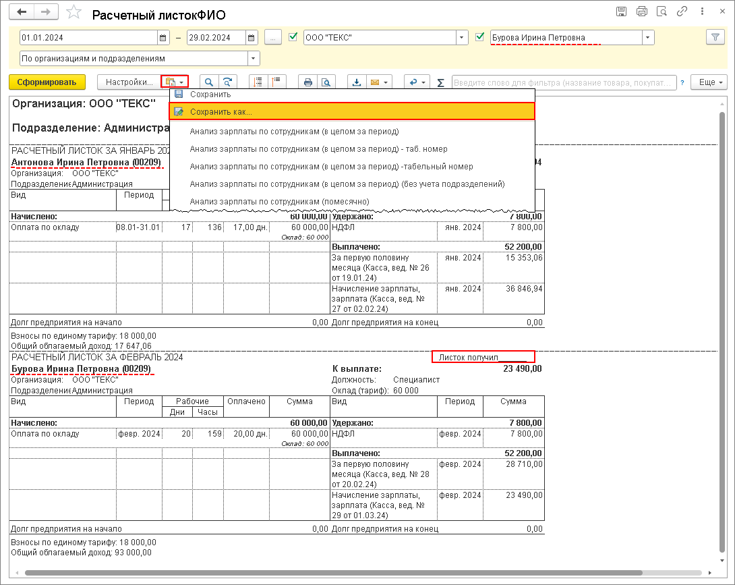This screenshot has height=585, width=735.
Task: Click the 'Еще' button
Action: point(711,82)
